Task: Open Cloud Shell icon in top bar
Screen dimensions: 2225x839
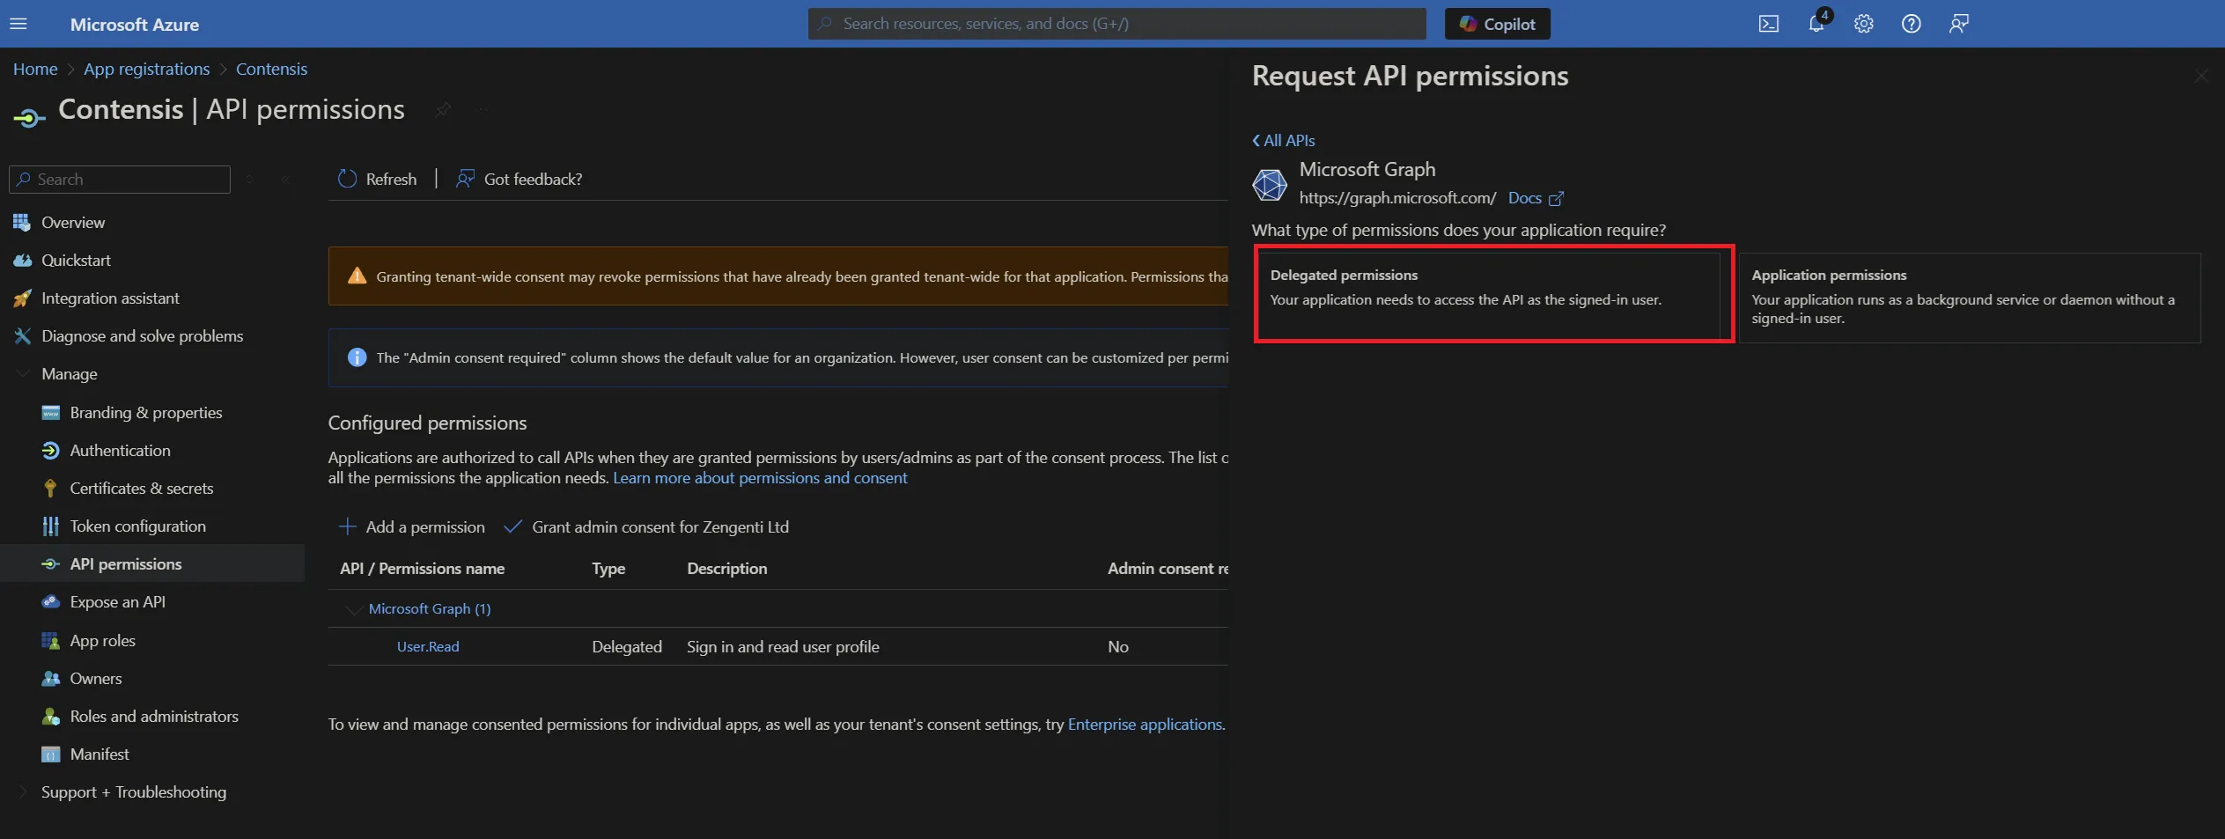Action: (x=1768, y=24)
